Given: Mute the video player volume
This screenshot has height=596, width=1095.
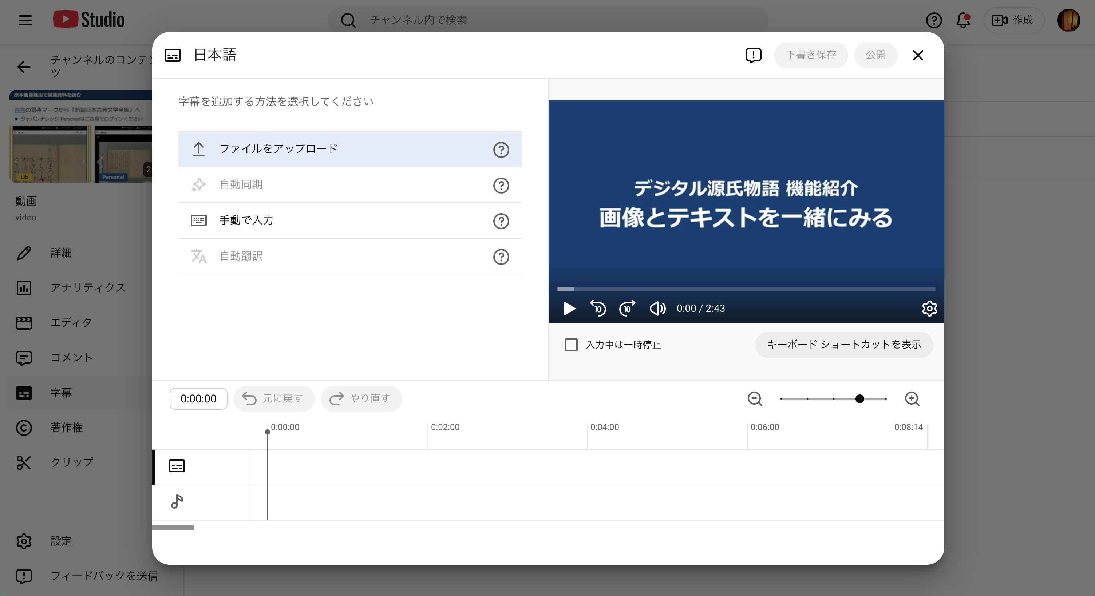Looking at the screenshot, I should (x=657, y=309).
